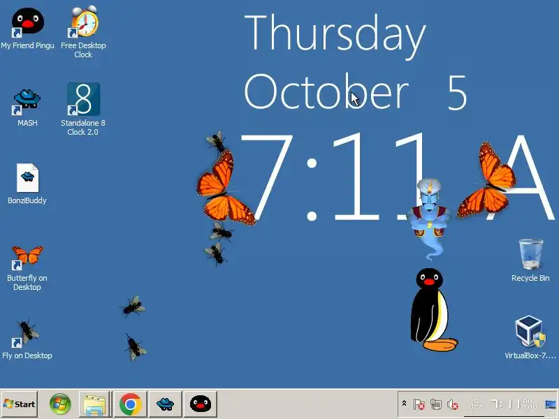Image resolution: width=559 pixels, height=419 pixels.
Task: Click the "October" text on clock widget
Action: tap(326, 91)
